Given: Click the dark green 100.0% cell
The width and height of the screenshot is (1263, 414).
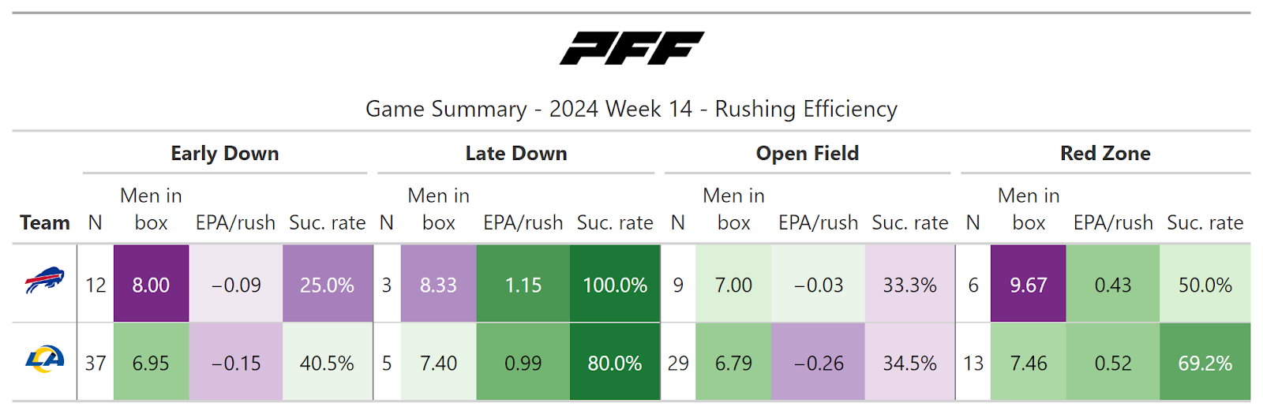Looking at the screenshot, I should click(x=615, y=285).
